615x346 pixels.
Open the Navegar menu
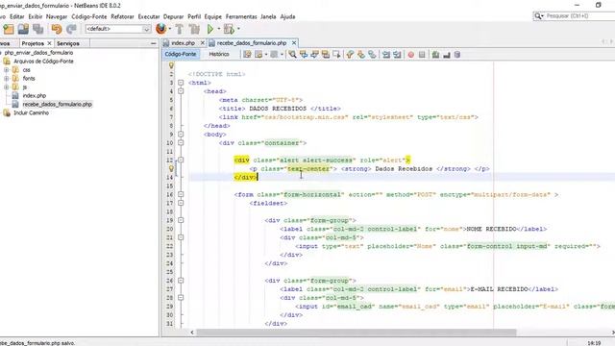click(57, 17)
